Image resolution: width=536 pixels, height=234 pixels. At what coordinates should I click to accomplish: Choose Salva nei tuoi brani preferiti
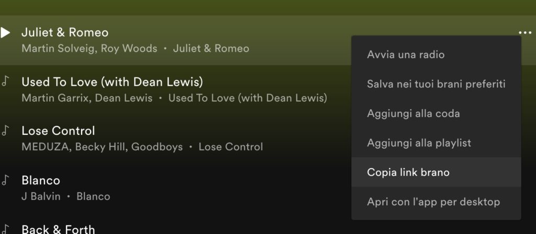click(436, 84)
